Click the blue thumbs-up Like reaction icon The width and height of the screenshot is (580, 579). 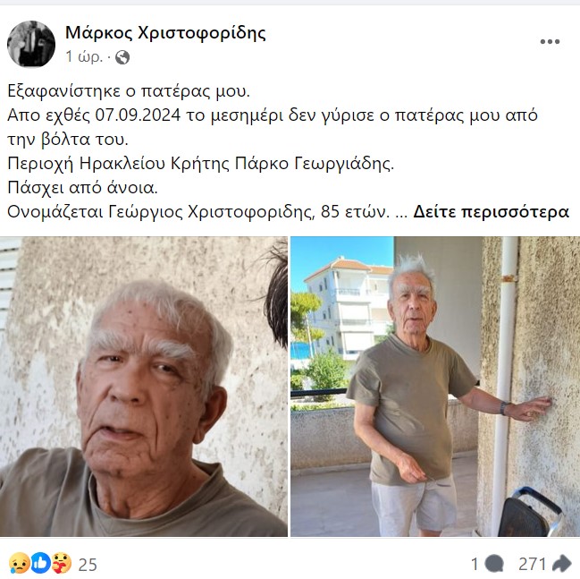click(40, 563)
